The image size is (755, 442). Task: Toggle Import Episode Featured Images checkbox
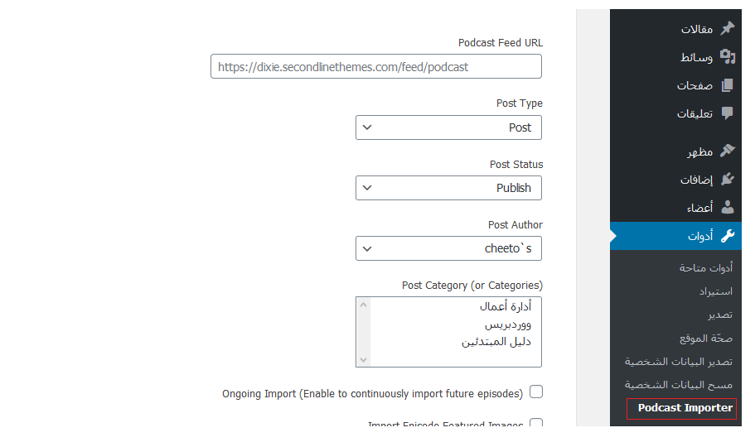[536, 425]
